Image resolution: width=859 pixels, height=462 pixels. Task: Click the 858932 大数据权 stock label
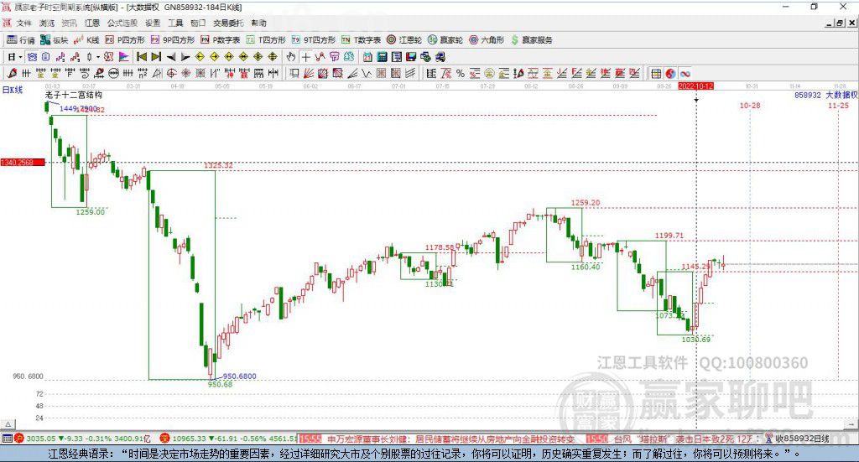(826, 95)
